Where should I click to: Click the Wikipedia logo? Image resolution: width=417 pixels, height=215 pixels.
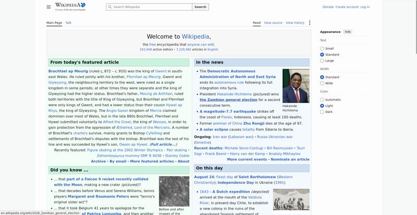tap(70, 7)
